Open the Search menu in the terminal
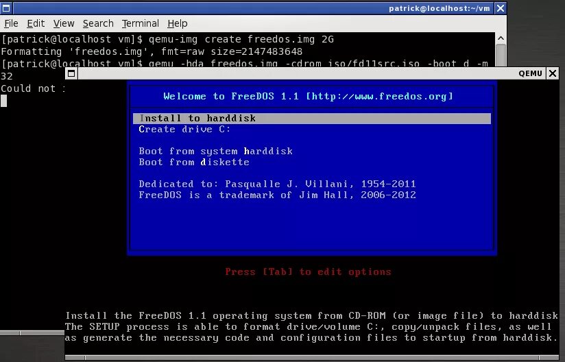565x362 pixels. 98,23
